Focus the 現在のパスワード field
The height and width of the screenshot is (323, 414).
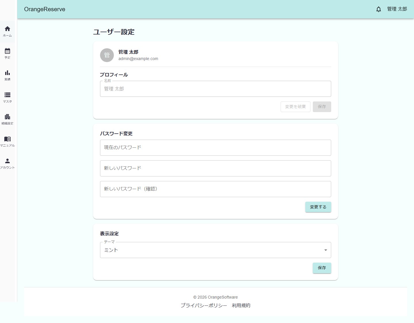click(x=216, y=148)
